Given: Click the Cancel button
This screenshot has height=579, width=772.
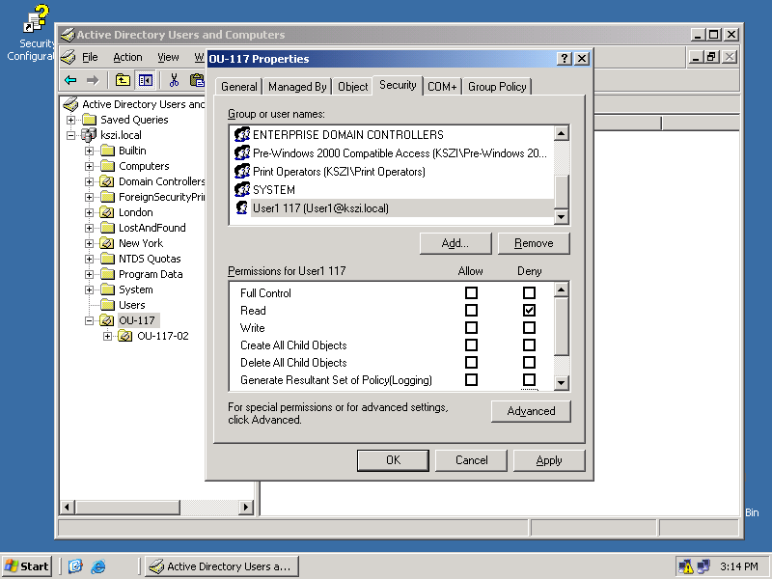Looking at the screenshot, I should (x=471, y=460).
